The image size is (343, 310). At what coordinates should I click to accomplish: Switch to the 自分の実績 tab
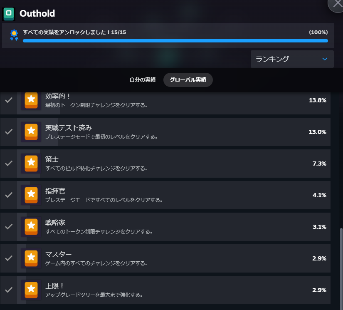click(x=142, y=79)
